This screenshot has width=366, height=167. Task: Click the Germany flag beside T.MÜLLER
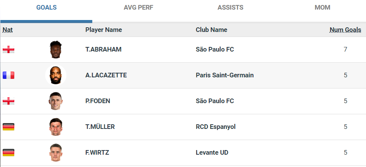8,127
